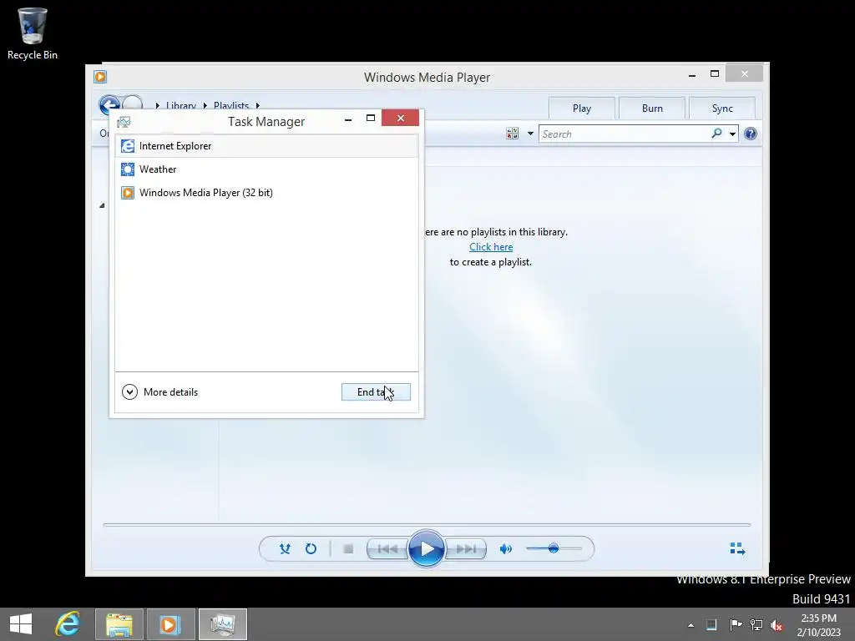The image size is (855, 641).
Task: Click the Action Center flag icon
Action: (x=736, y=624)
